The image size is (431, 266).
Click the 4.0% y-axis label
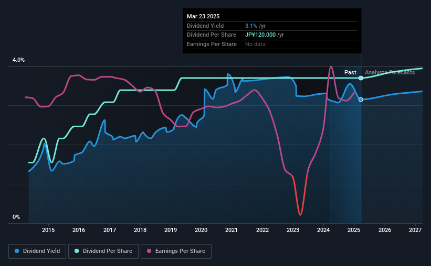[x=18, y=60]
